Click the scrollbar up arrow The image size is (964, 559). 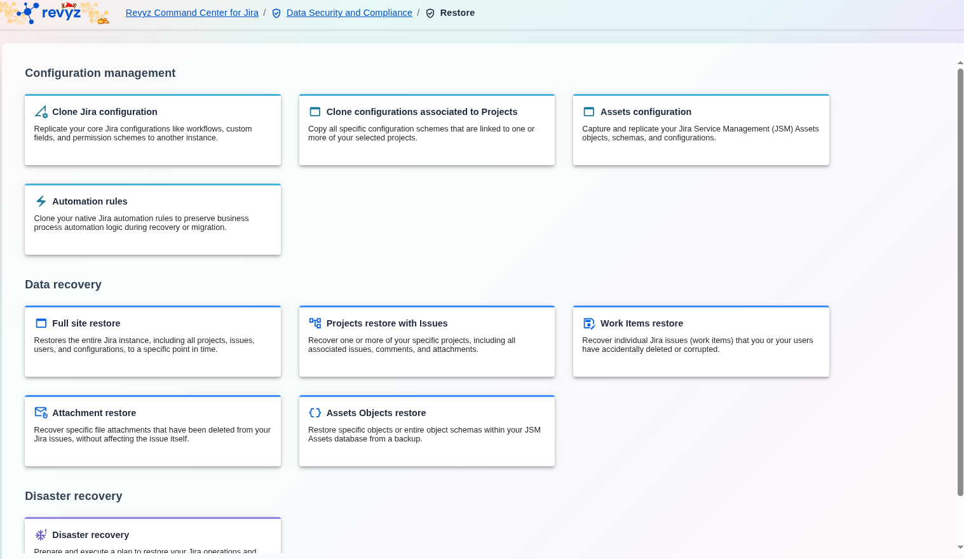click(960, 63)
